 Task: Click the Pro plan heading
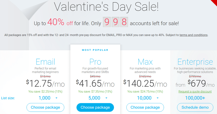point(95,62)
